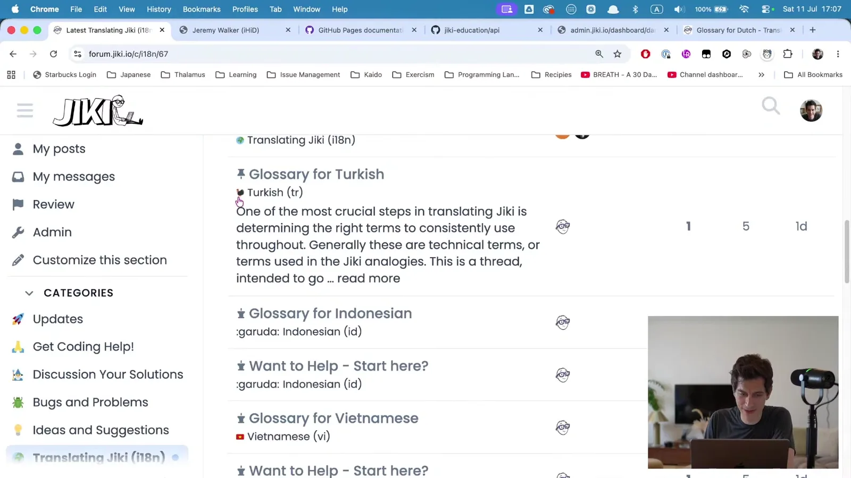Open the Thalamus bookmarks folder

[x=183, y=75]
